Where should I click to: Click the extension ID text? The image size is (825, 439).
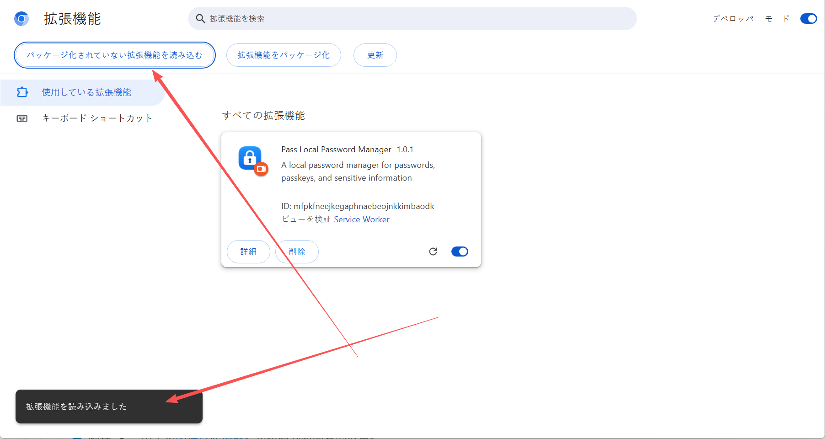coord(358,206)
